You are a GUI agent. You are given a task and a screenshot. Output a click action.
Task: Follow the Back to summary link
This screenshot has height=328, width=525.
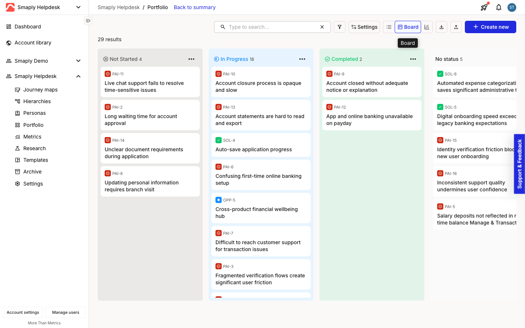pos(195,7)
